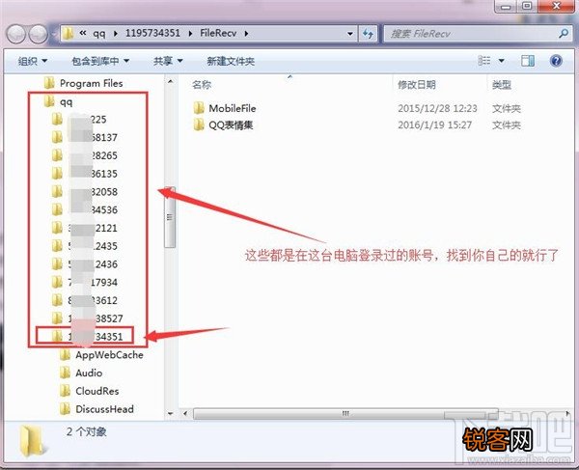
Task: Select qq segment in address bar
Action: pyautogui.click(x=99, y=34)
